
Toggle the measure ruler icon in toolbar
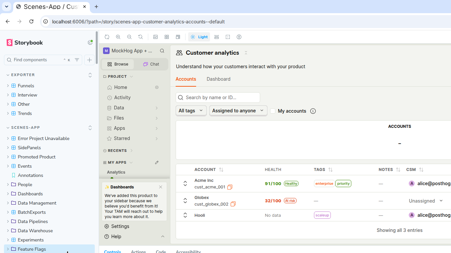click(217, 37)
